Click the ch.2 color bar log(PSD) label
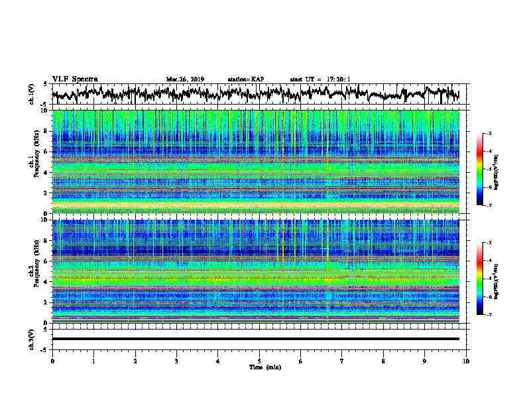Image resolution: width=525 pixels, height=405 pixels. (x=496, y=281)
